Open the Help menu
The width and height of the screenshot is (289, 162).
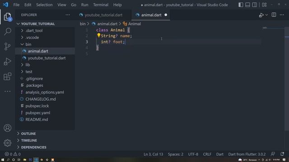point(117,5)
